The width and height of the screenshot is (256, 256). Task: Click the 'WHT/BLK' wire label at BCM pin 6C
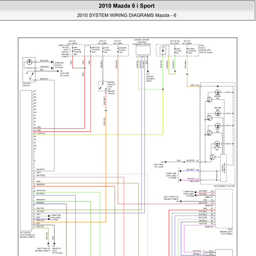click(x=203, y=212)
